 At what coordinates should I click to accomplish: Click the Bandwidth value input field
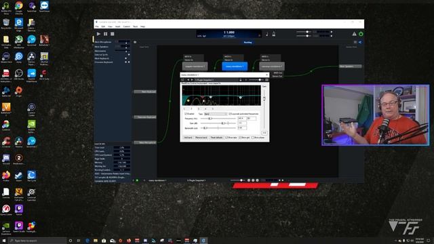tap(242, 128)
